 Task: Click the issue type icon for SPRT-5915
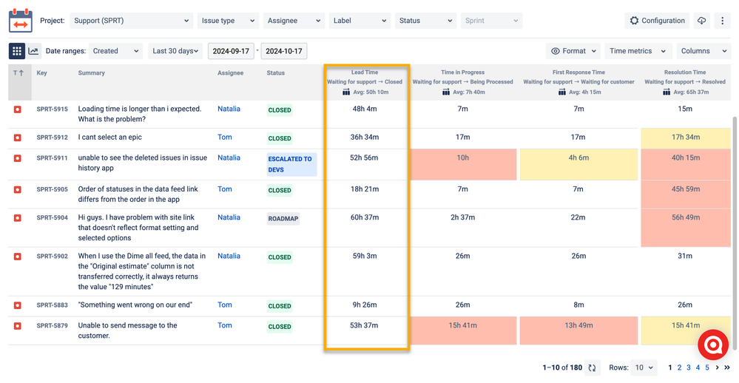pos(18,109)
